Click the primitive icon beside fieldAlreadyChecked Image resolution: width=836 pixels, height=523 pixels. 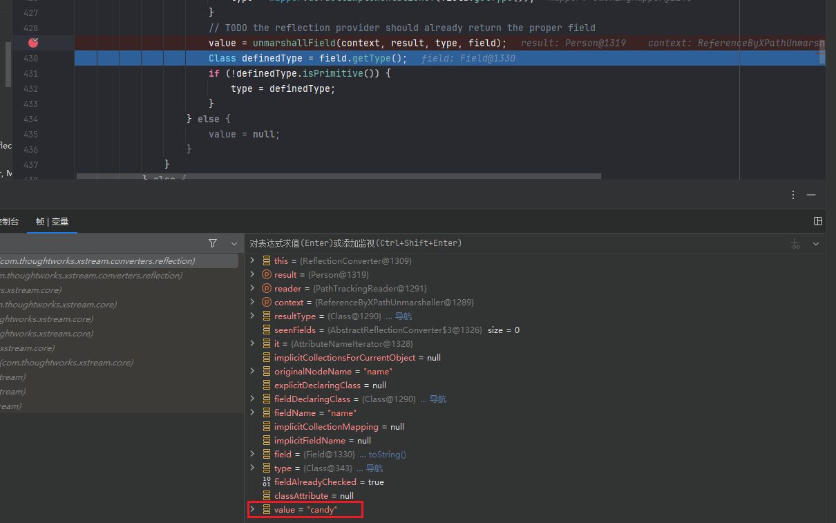coord(267,482)
